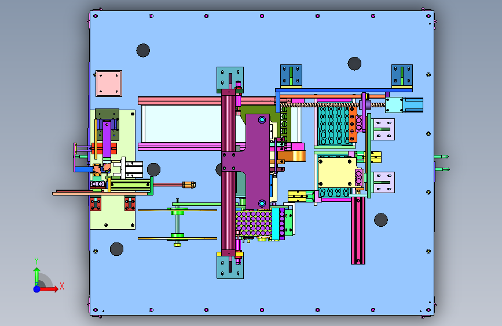This screenshot has height=326, width=502.
Task: Select the long blue horizontal beam at upper right
Action: point(344,90)
